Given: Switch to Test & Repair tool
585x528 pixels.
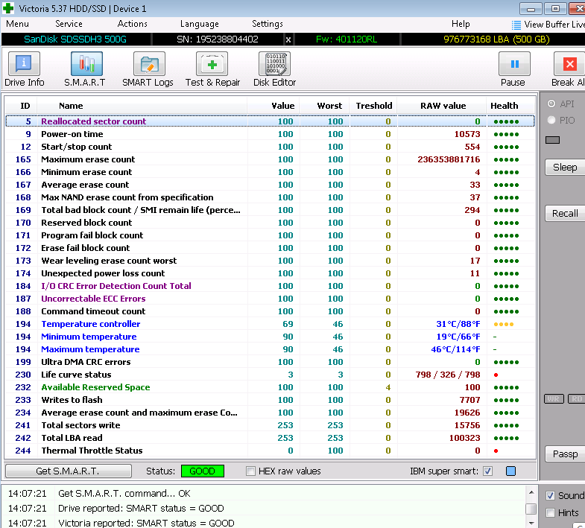Looking at the screenshot, I should [212, 63].
